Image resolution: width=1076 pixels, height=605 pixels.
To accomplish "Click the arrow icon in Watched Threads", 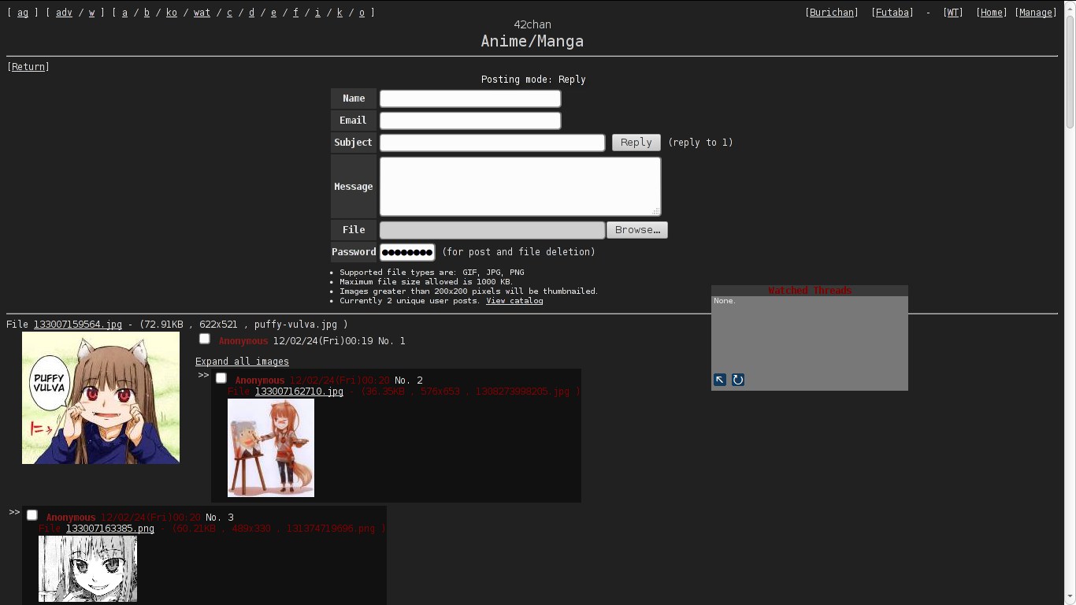I will [x=720, y=380].
